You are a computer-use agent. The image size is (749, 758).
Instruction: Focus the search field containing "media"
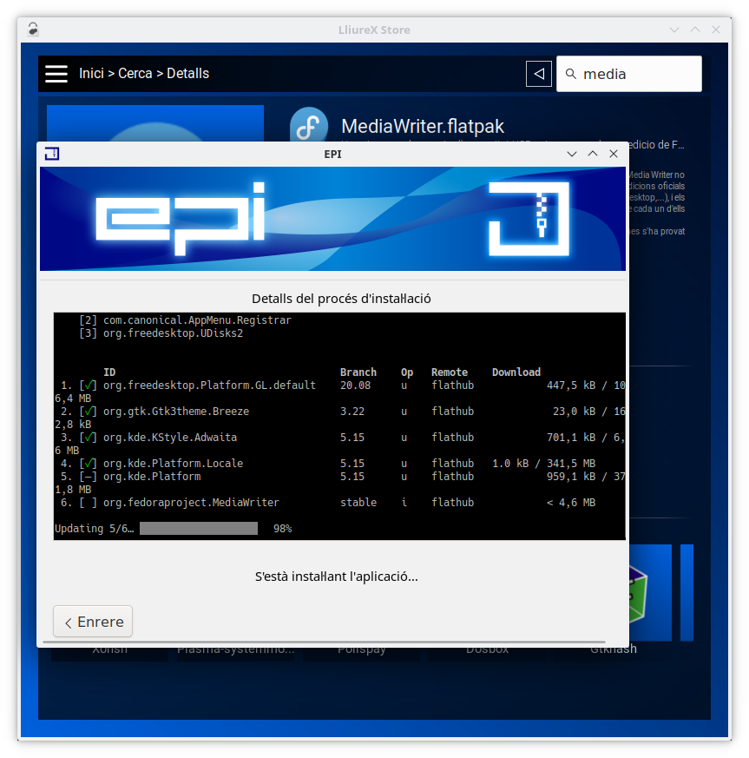(638, 74)
